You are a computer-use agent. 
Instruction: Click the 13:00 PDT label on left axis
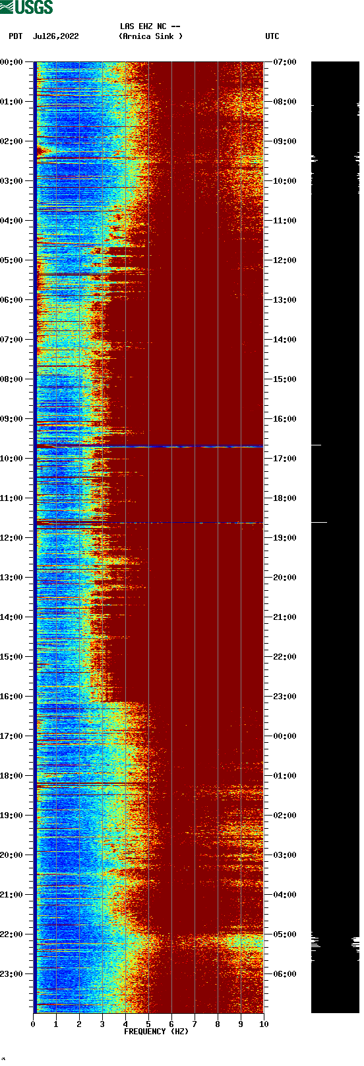12,578
